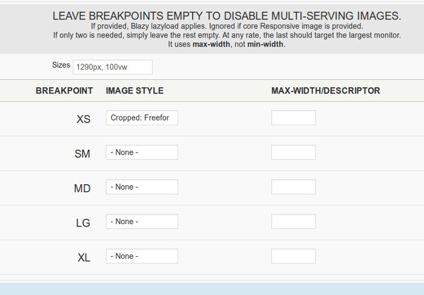Click the Sizes text field

point(112,67)
